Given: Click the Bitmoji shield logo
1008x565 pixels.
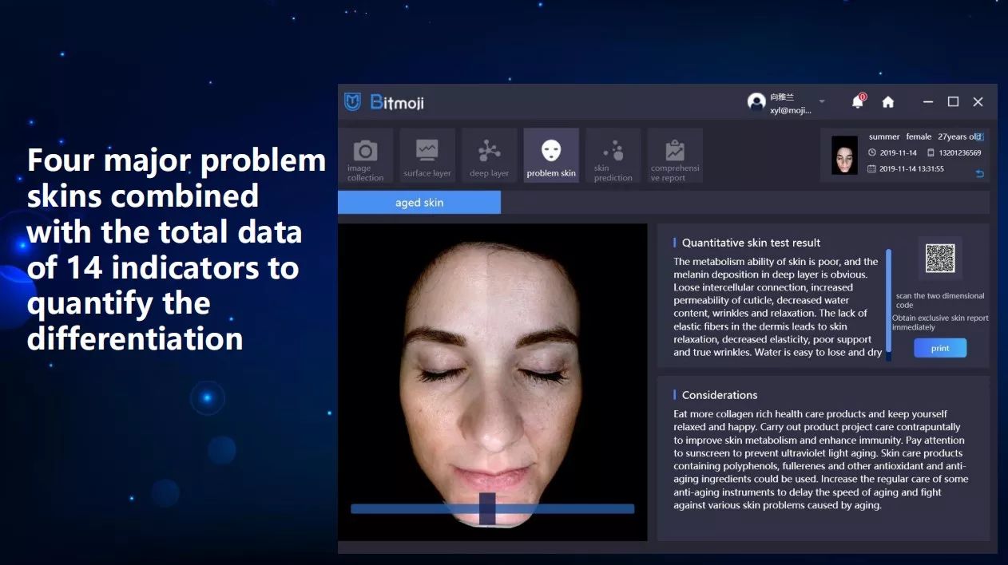Looking at the screenshot, I should (352, 101).
